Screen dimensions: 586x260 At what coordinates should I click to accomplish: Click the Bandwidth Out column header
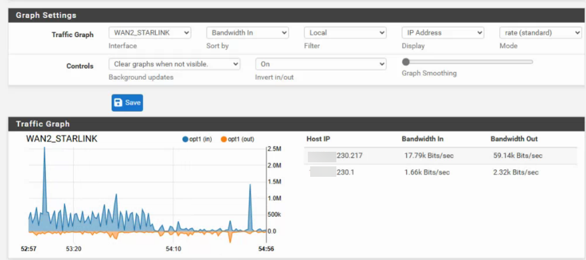pos(514,139)
